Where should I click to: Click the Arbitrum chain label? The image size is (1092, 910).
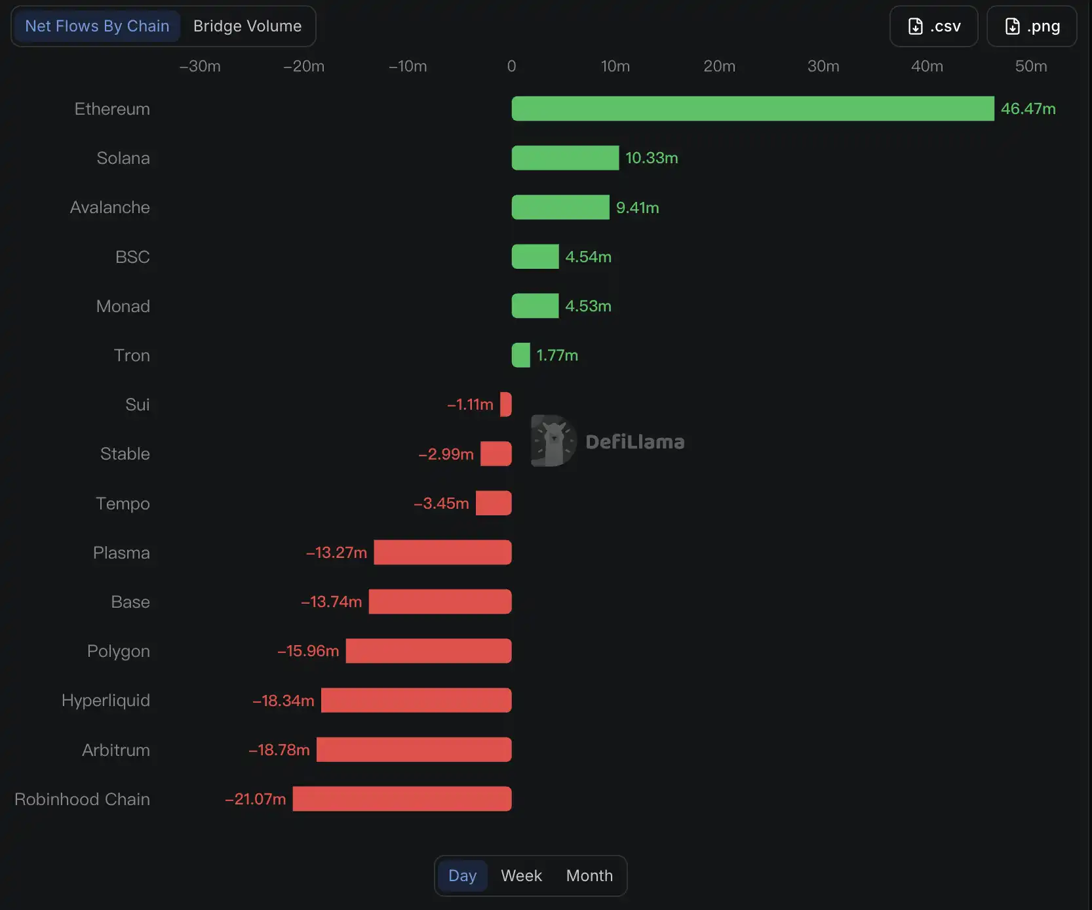pos(116,750)
